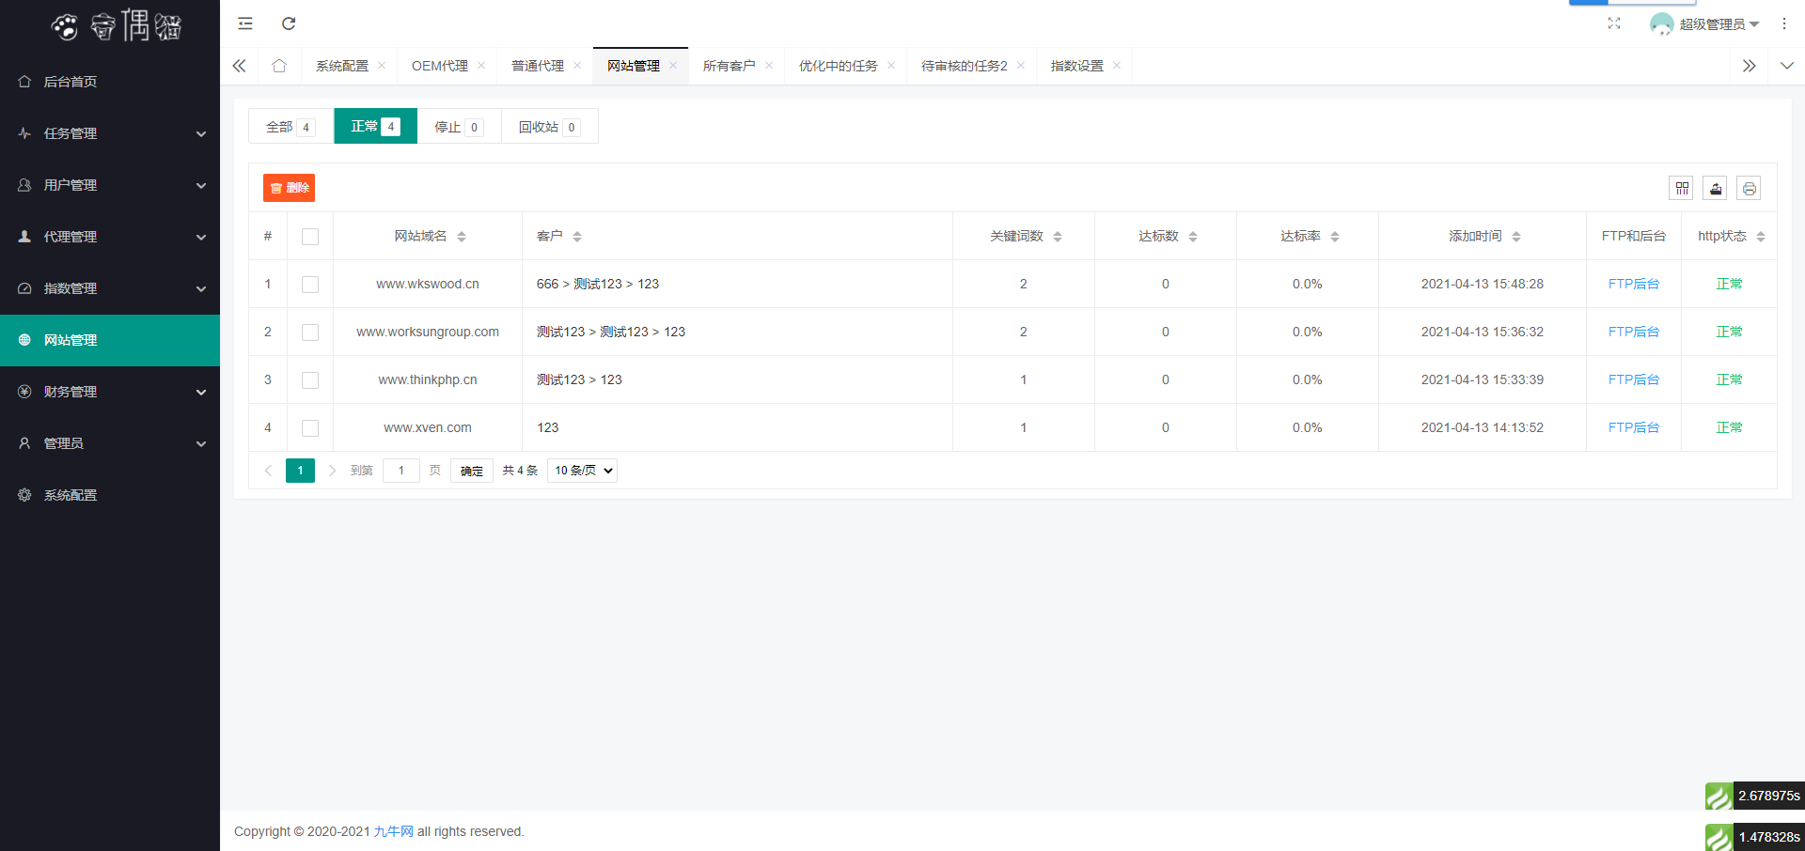Close the 网站管理 tab
Screen dimensions: 1805x851
[x=673, y=65]
